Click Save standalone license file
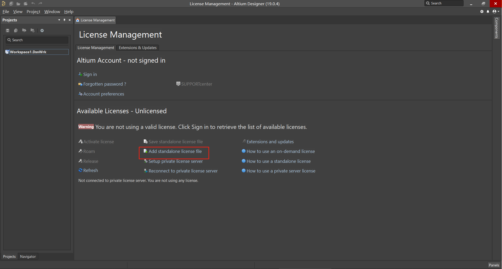 click(x=173, y=142)
